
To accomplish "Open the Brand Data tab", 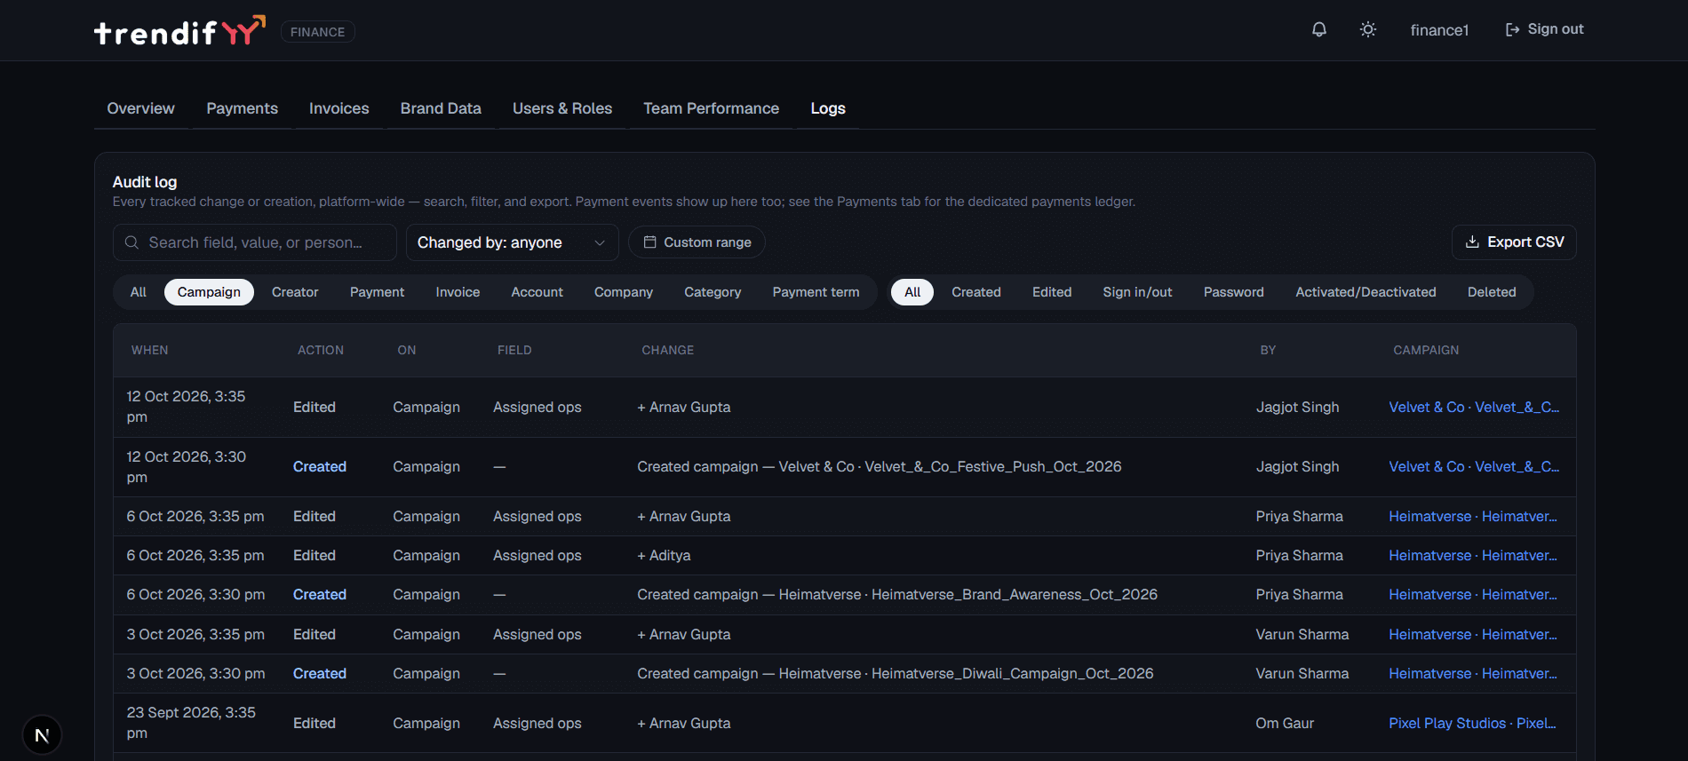I will (441, 108).
